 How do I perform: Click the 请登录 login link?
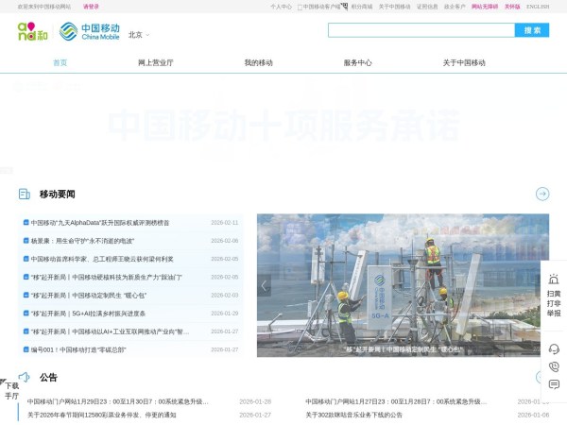click(x=91, y=7)
